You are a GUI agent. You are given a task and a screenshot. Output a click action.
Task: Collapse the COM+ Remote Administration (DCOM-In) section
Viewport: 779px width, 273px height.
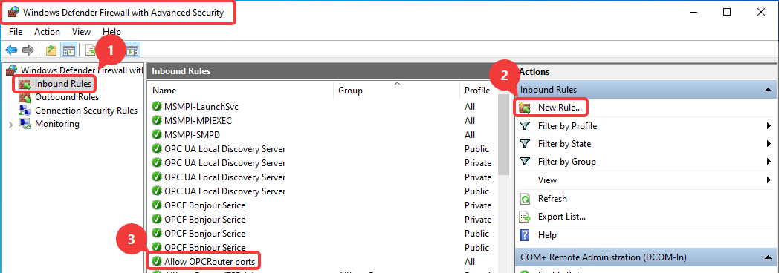click(x=768, y=257)
